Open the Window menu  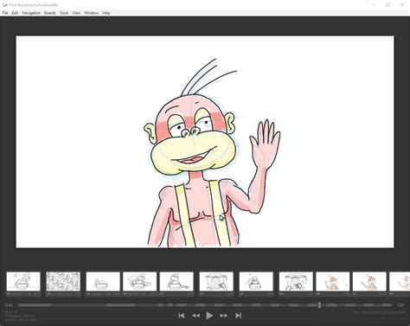[91, 13]
